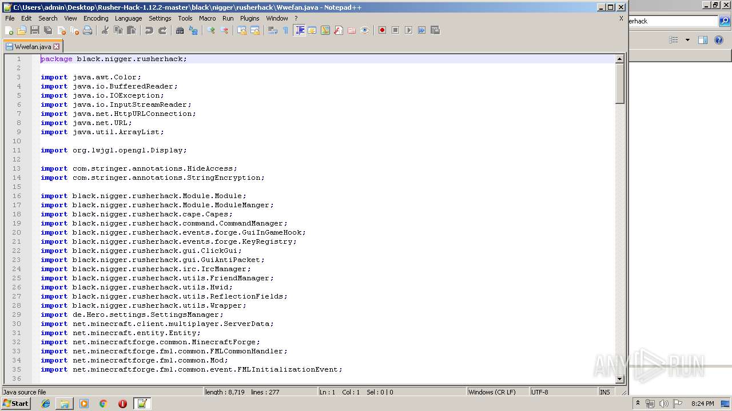732x411 pixels.
Task: Launch Google Chrome from the taskbar
Action: pos(104,404)
